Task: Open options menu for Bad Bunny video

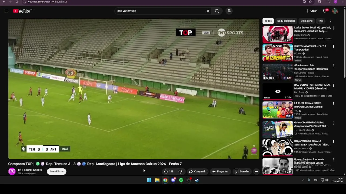Action: click(x=333, y=85)
